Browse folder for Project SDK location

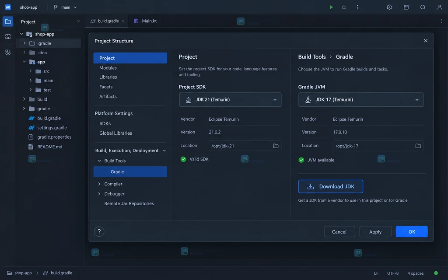coord(276,146)
